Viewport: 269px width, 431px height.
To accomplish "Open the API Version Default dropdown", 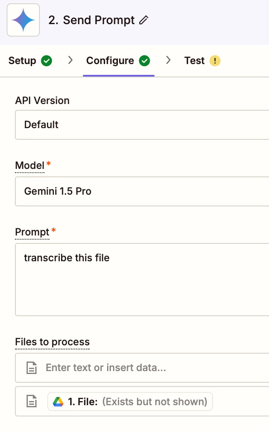I will (142, 125).
